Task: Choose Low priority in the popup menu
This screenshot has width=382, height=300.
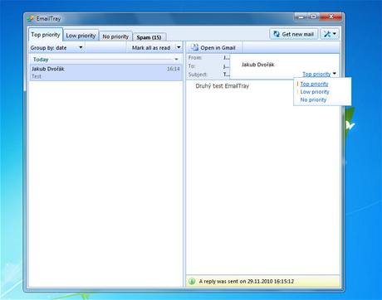Action: point(315,92)
